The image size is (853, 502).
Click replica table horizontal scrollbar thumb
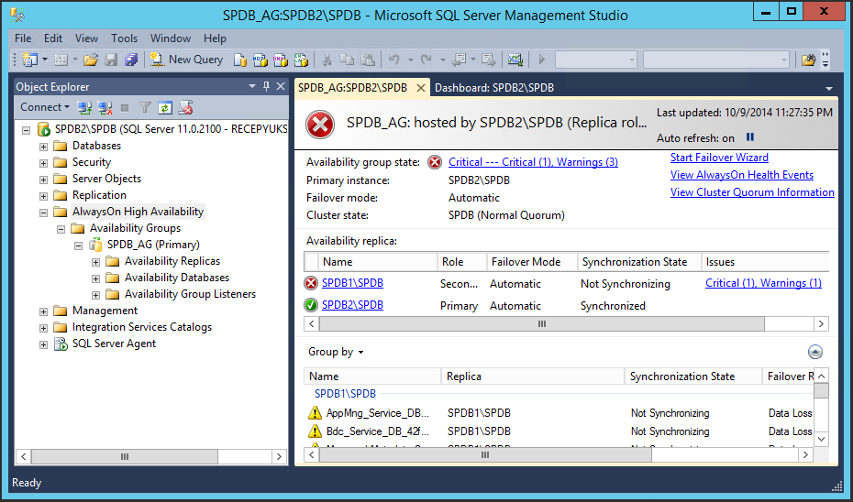[x=542, y=323]
